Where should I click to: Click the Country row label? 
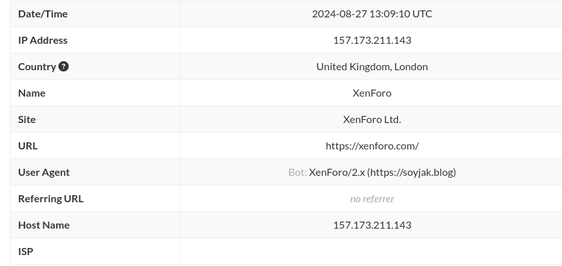pyautogui.click(x=37, y=66)
